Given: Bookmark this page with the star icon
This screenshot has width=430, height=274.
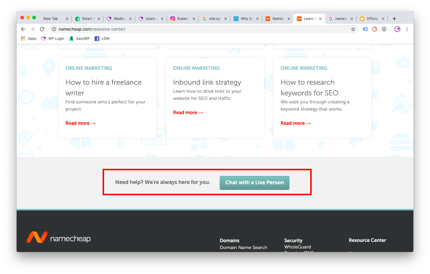Looking at the screenshot, I should [353, 29].
